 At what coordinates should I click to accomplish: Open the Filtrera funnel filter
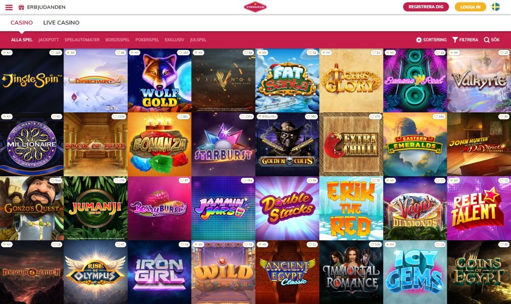coord(455,40)
